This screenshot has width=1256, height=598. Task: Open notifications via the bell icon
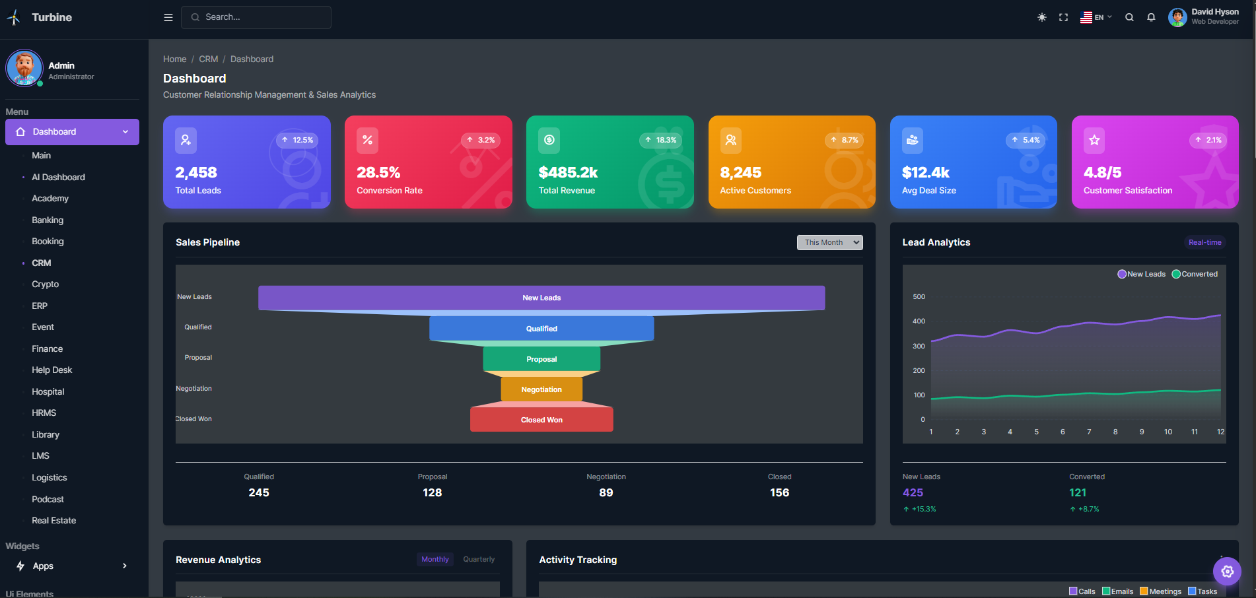[1151, 17]
